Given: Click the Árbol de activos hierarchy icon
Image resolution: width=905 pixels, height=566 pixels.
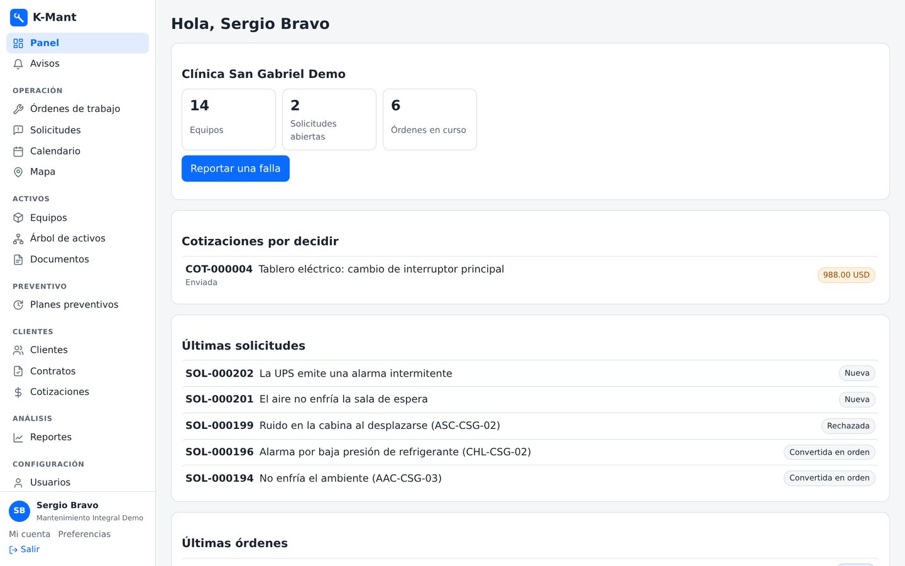Looking at the screenshot, I should [18, 239].
